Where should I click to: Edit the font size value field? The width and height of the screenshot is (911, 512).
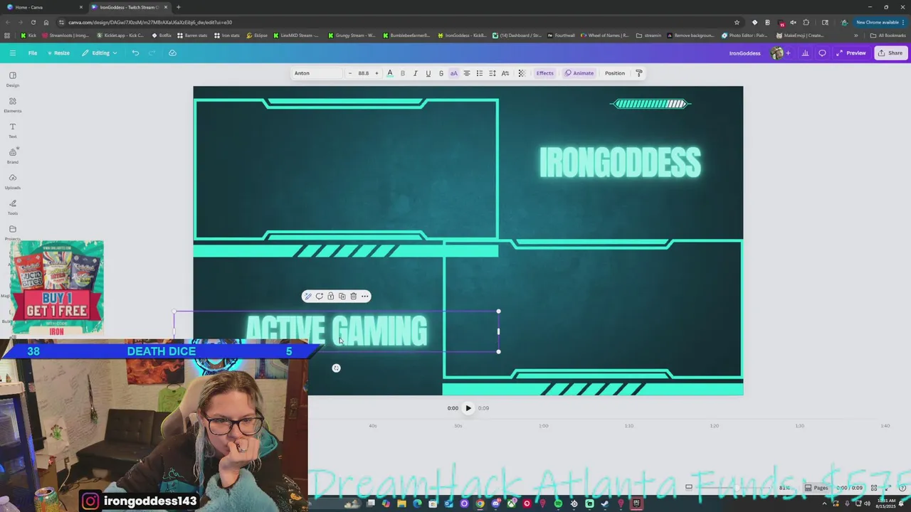(x=363, y=73)
